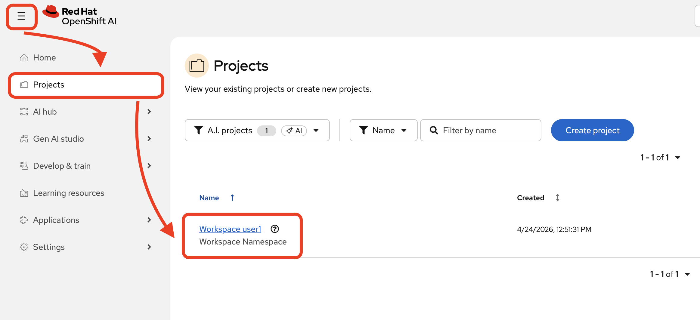Click the search magnifier icon in the filter
Viewport: 700px width, 320px height.
click(x=434, y=130)
